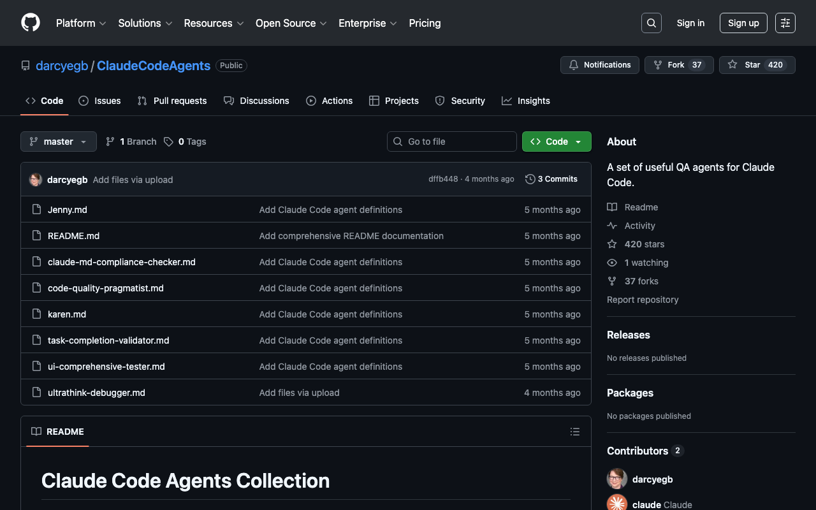Screen dimensions: 816x510
Task: Click the Sign up button
Action: click(x=743, y=23)
